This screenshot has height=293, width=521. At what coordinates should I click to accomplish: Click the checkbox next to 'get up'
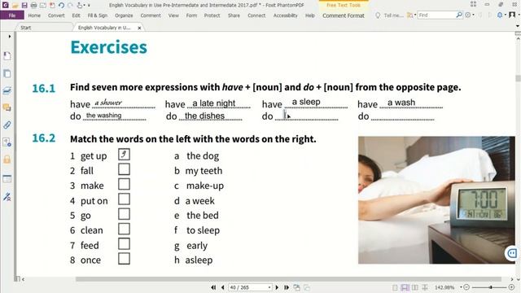124,155
